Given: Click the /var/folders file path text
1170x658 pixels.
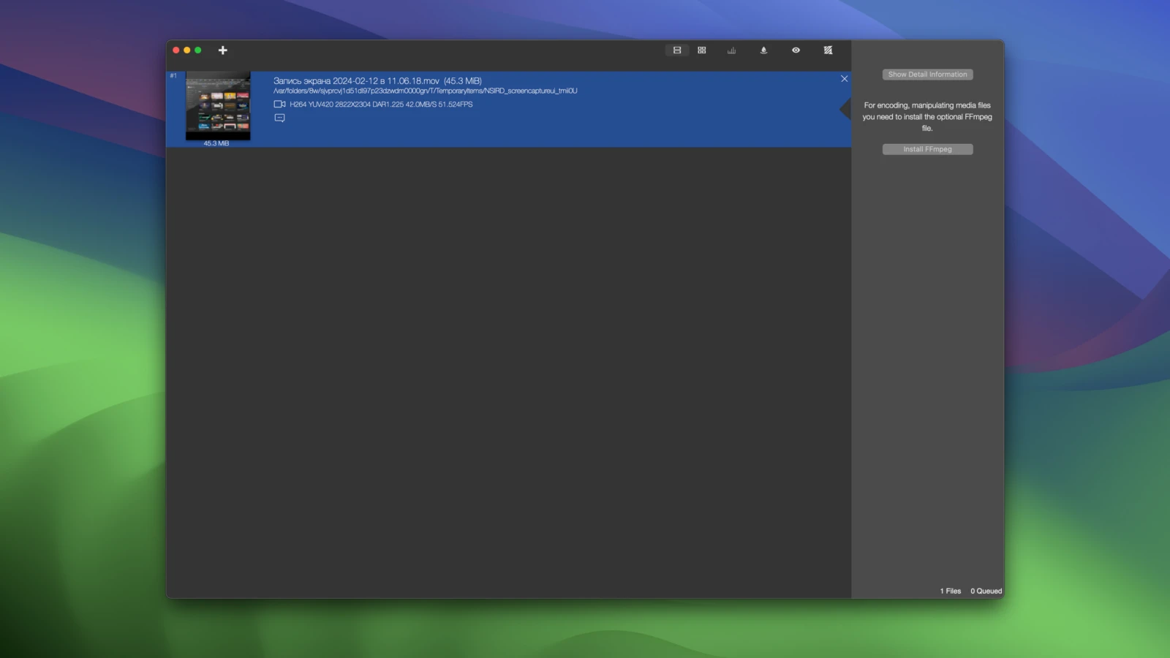Looking at the screenshot, I should [425, 91].
